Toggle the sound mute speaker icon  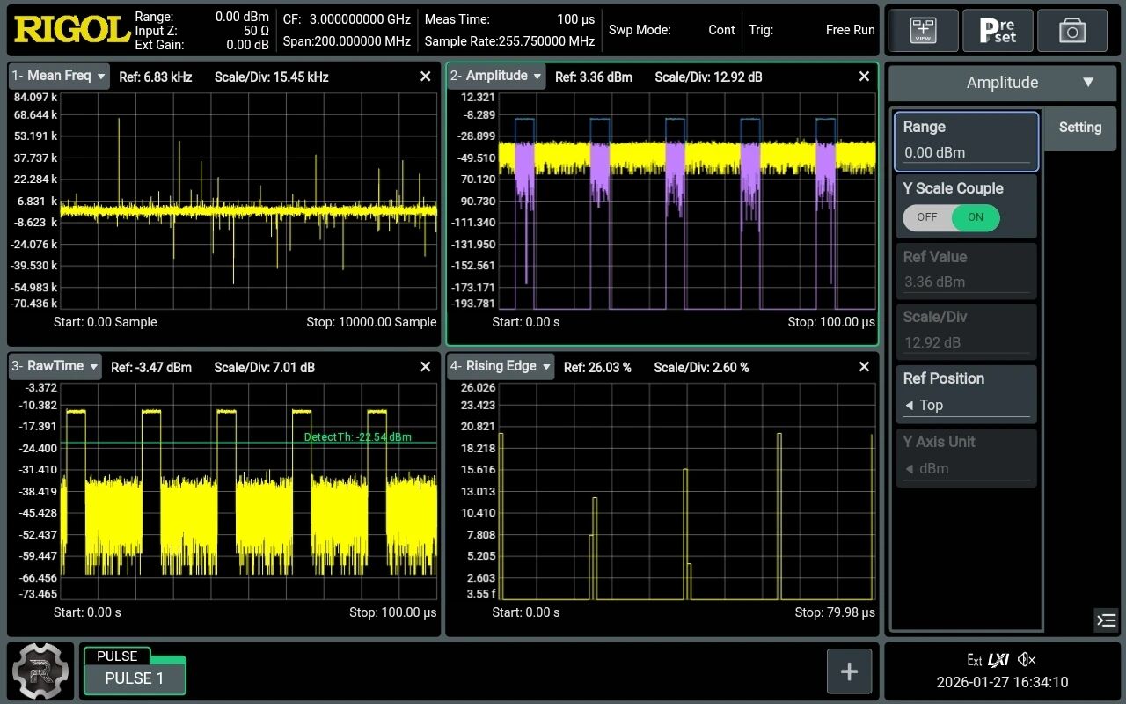[x=1026, y=659]
